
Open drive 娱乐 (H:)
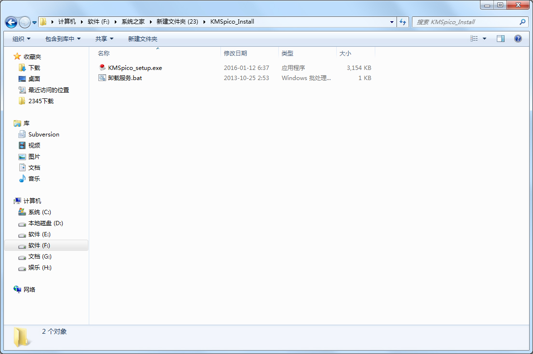[40, 267]
